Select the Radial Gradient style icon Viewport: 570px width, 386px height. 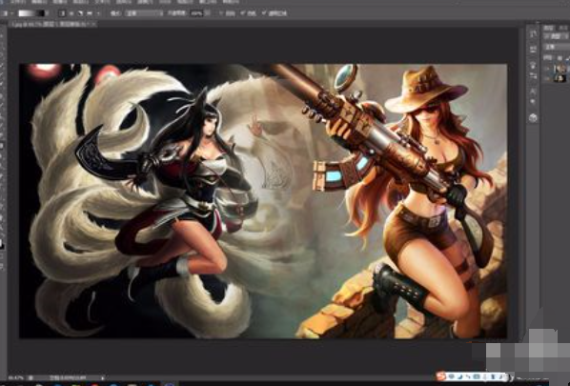tap(71, 13)
